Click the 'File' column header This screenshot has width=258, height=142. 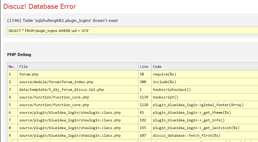pos(24,67)
